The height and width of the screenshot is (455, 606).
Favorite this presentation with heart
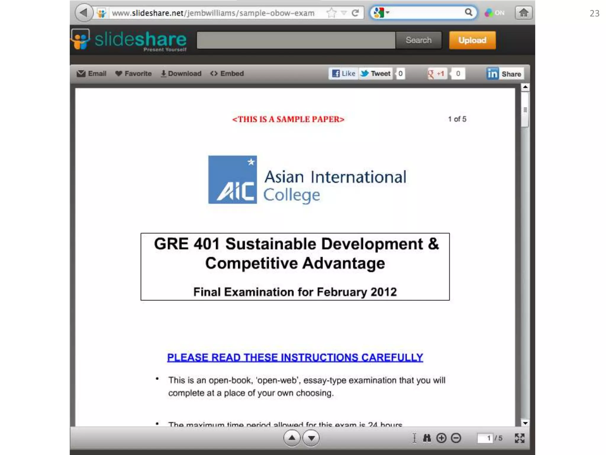[x=133, y=73]
